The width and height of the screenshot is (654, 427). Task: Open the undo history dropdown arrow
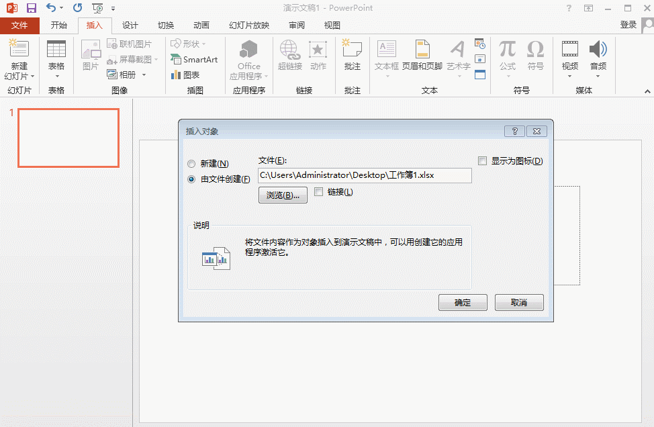[61, 8]
